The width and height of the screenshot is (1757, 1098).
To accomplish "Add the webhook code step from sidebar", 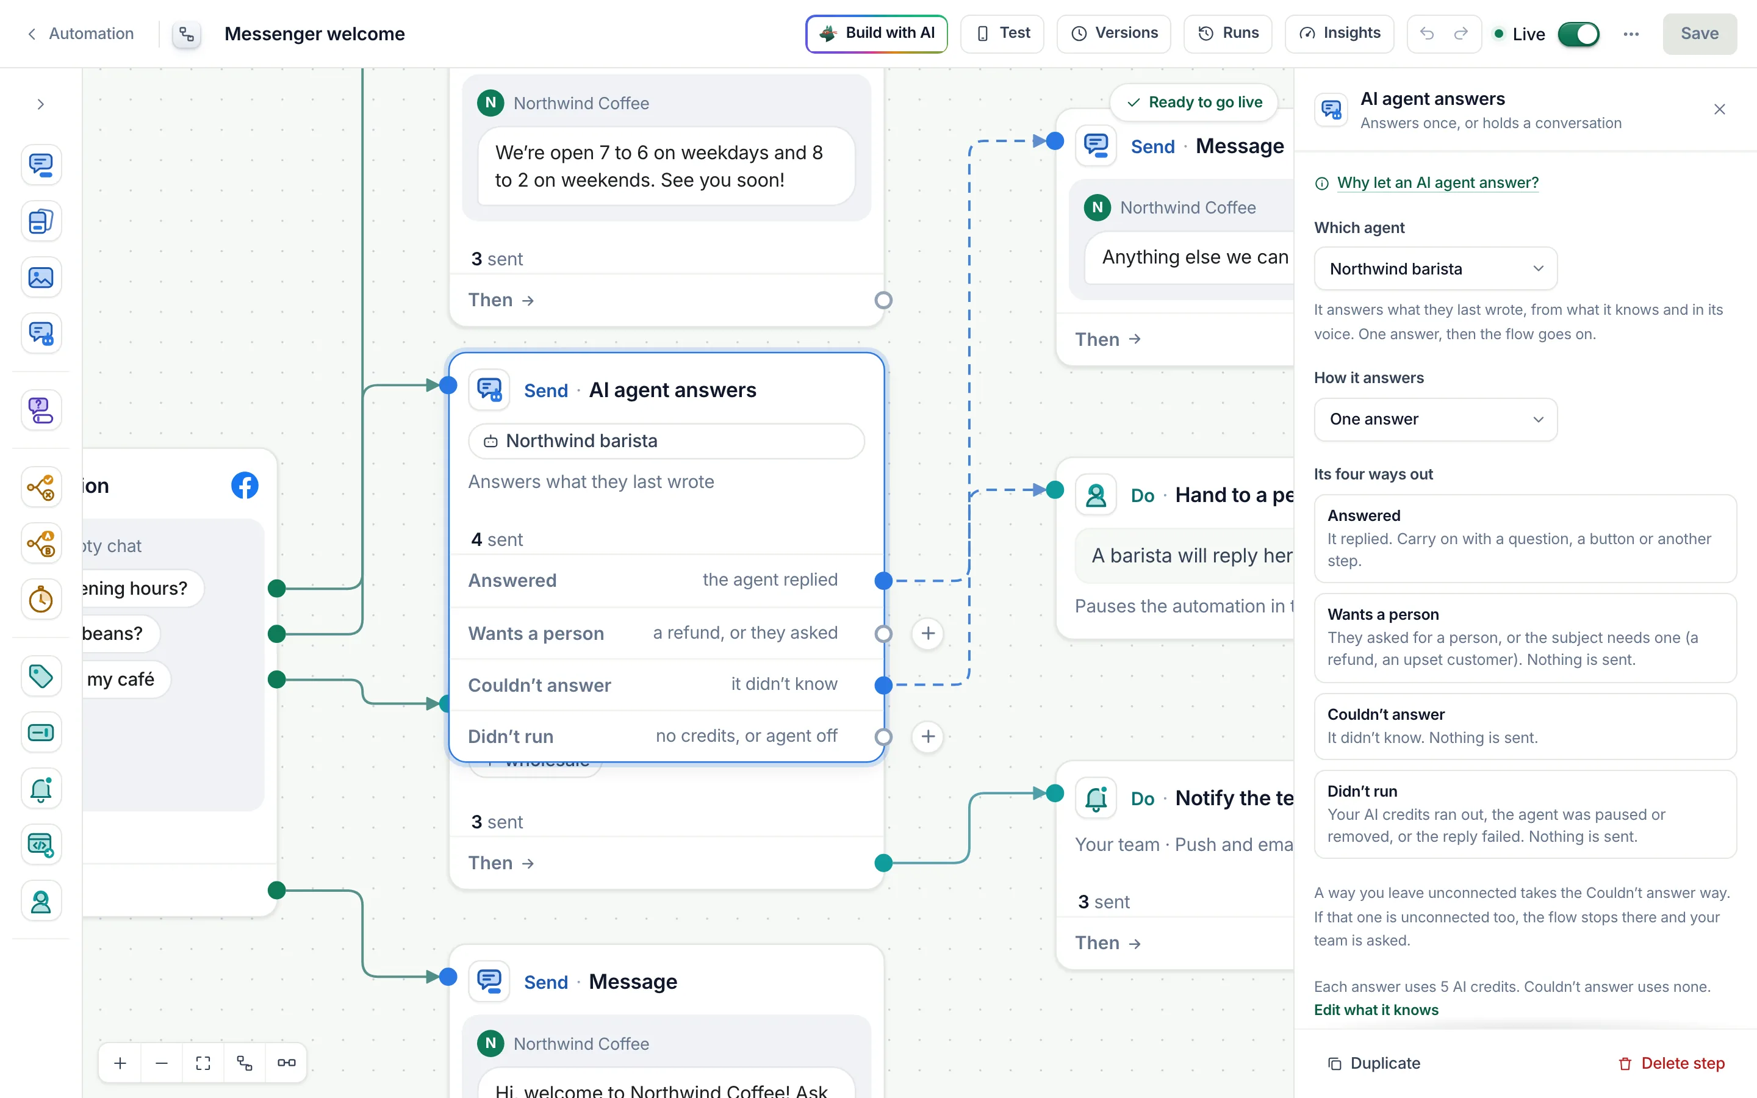I will pos(41,845).
